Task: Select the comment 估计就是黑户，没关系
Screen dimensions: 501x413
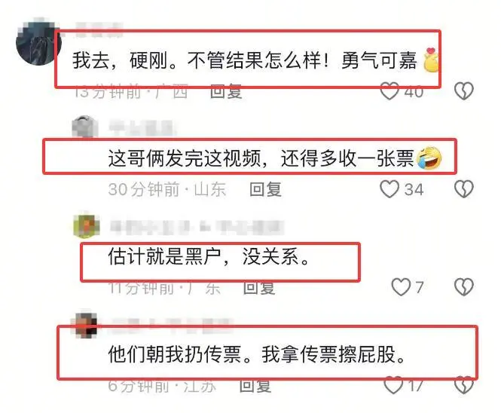Action: tap(209, 256)
